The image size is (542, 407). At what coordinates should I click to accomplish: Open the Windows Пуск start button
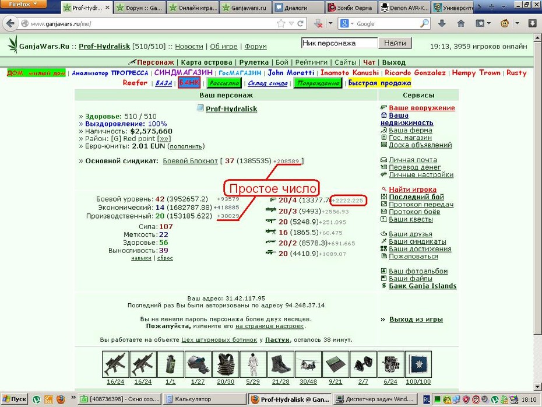tap(14, 399)
